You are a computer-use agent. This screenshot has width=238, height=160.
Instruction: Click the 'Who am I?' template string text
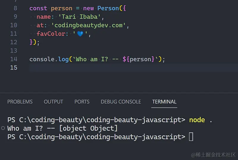click(x=92, y=59)
